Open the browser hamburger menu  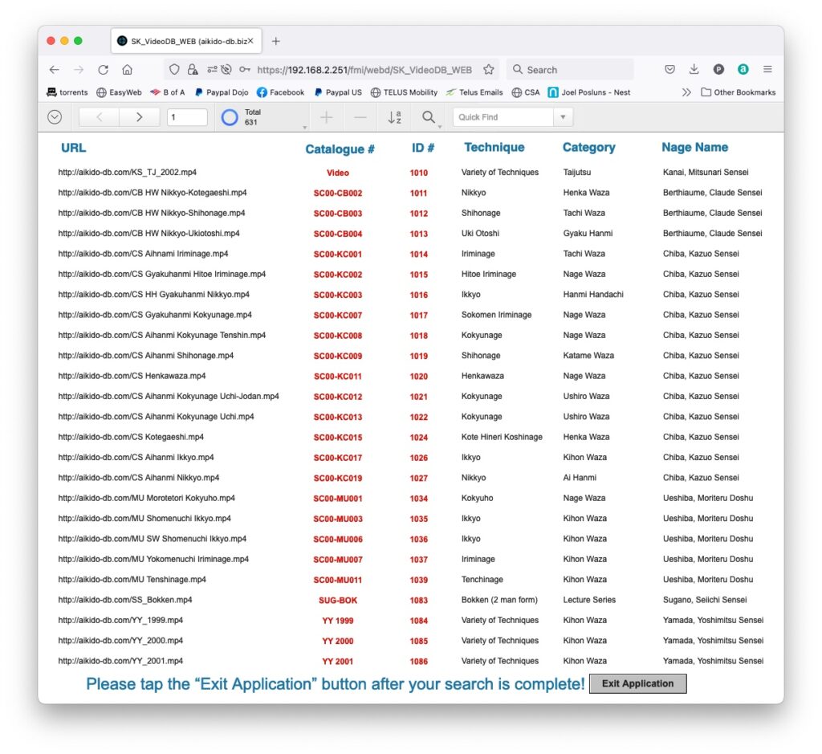(x=767, y=69)
